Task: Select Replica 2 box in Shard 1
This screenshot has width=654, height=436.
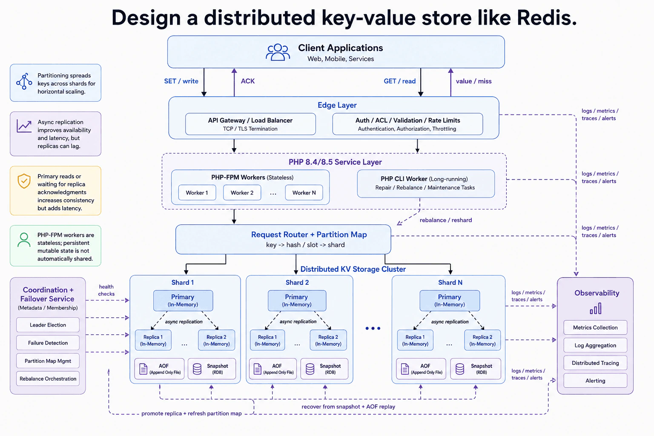Action: coord(216,340)
